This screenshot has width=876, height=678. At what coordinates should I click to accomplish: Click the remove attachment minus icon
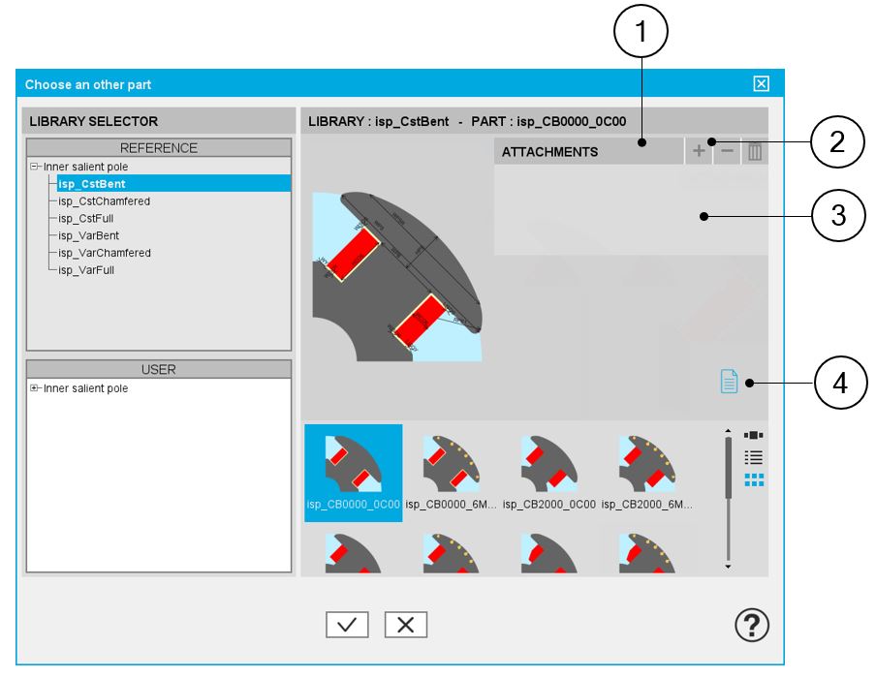727,152
